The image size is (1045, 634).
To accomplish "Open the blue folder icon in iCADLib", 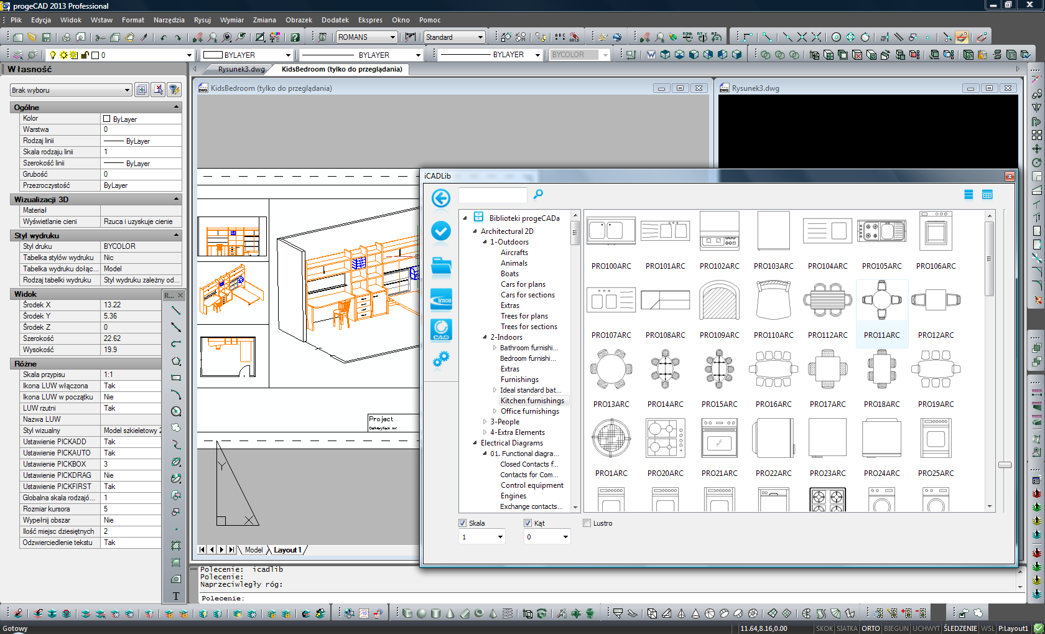I will 441,266.
